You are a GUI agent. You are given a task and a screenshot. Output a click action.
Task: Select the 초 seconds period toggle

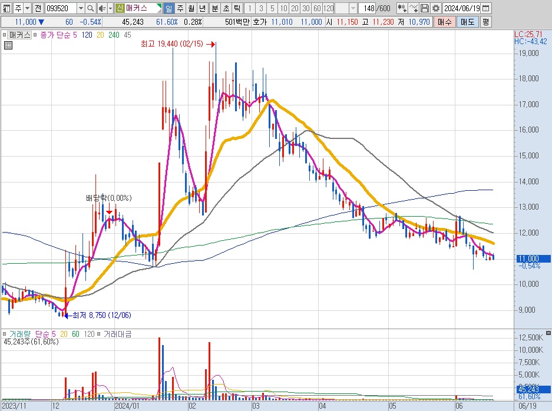coord(226,8)
